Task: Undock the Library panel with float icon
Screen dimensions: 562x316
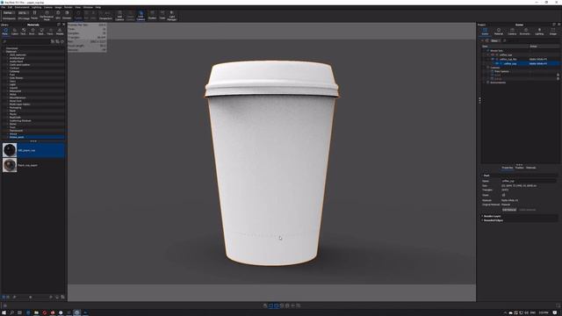Action: [59, 25]
